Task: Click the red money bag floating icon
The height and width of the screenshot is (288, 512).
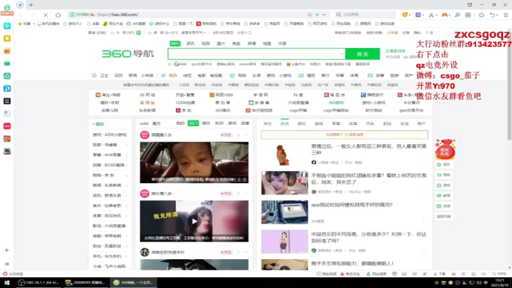Action: 445,149
